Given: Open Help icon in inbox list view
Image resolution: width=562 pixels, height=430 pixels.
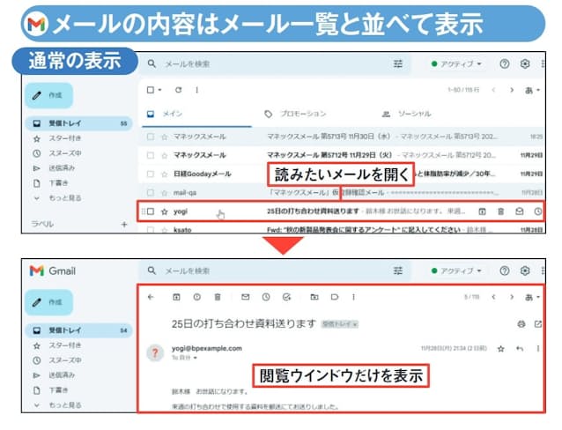Looking at the screenshot, I should pyautogui.click(x=504, y=64).
